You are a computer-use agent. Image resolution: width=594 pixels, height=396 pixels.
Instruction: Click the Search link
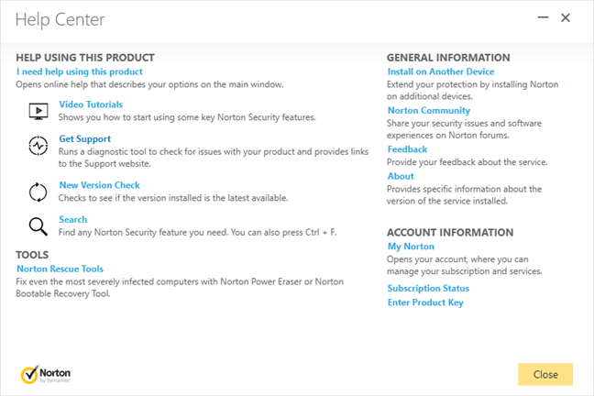[x=73, y=219]
